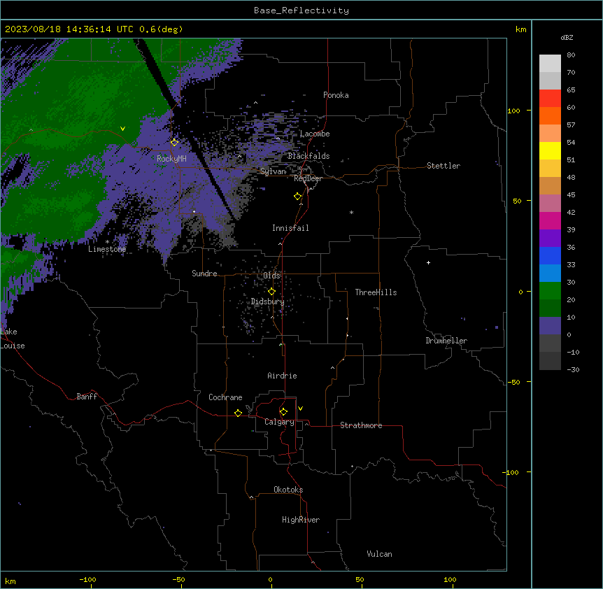
Task: Select the white plus marker northwest of Drumheller
Action: 428,262
